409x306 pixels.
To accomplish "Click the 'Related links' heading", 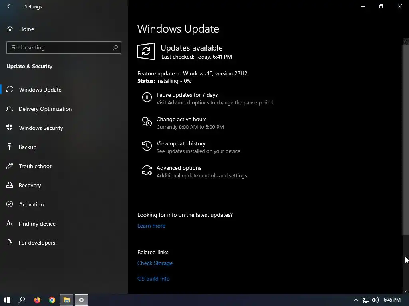I will point(153,252).
